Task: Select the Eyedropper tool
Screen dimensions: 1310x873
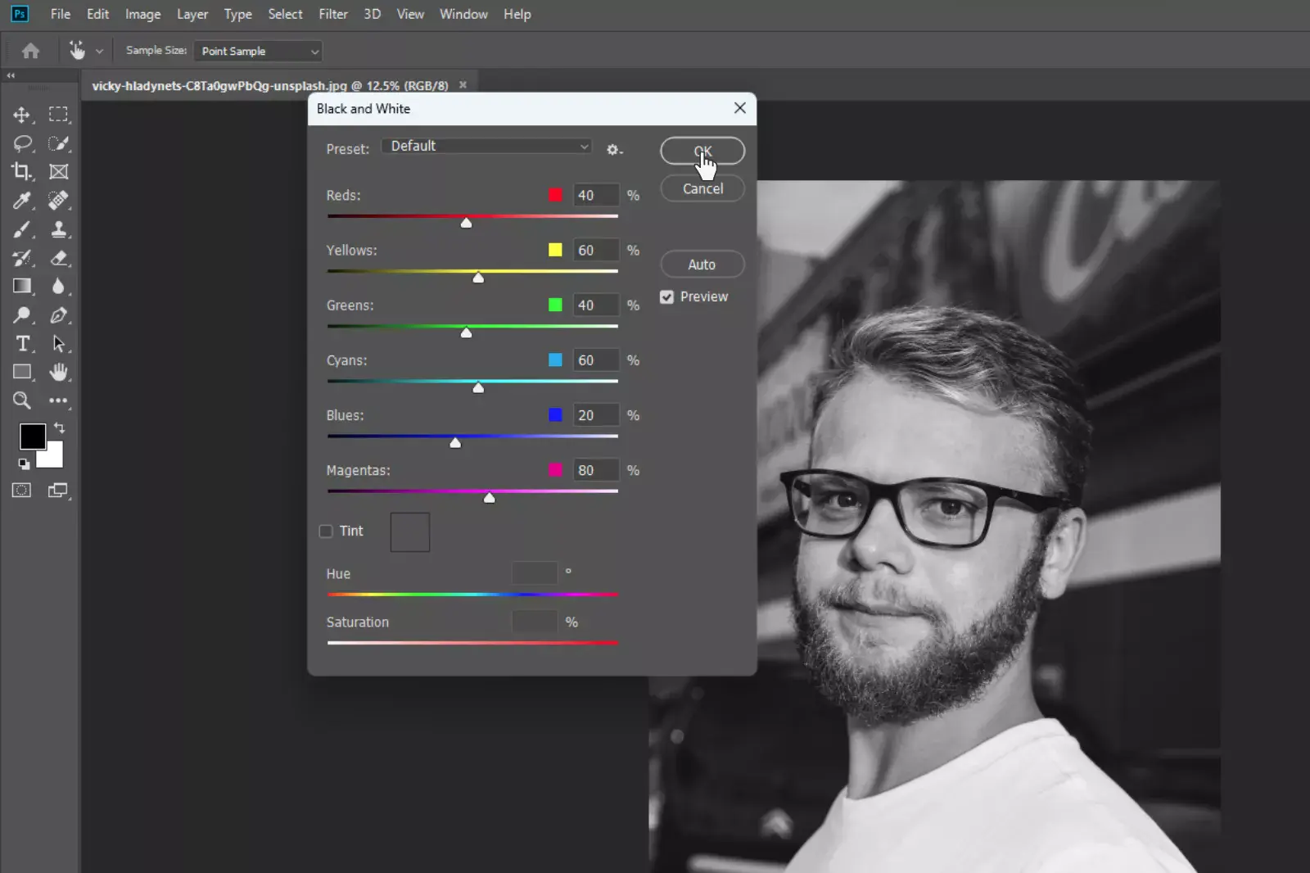Action: pyautogui.click(x=22, y=201)
